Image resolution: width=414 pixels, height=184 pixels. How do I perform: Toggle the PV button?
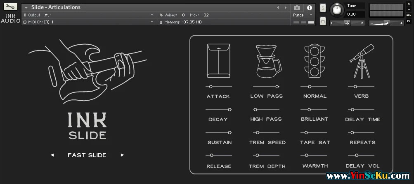[x=409, y=21]
